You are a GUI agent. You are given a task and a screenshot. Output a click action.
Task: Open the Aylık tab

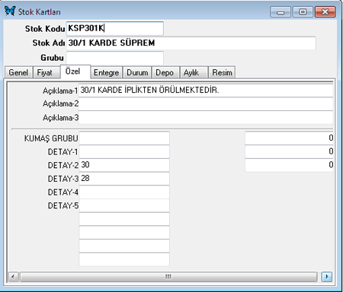(194, 72)
